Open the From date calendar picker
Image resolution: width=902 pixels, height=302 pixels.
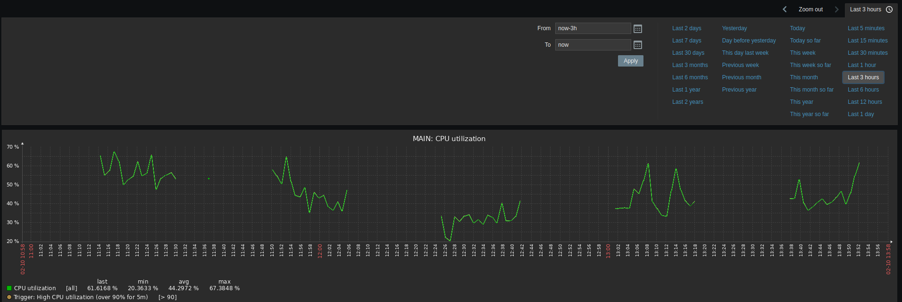click(x=637, y=29)
